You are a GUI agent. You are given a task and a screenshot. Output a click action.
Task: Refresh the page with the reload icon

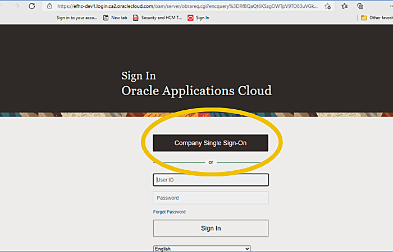32,6
